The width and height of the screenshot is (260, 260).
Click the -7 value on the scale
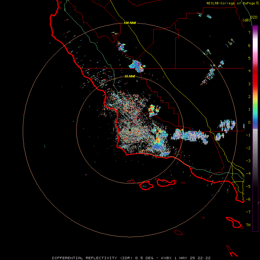(248, 212)
